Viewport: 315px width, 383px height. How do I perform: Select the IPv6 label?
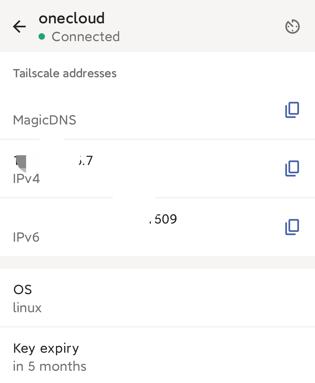[x=26, y=237]
